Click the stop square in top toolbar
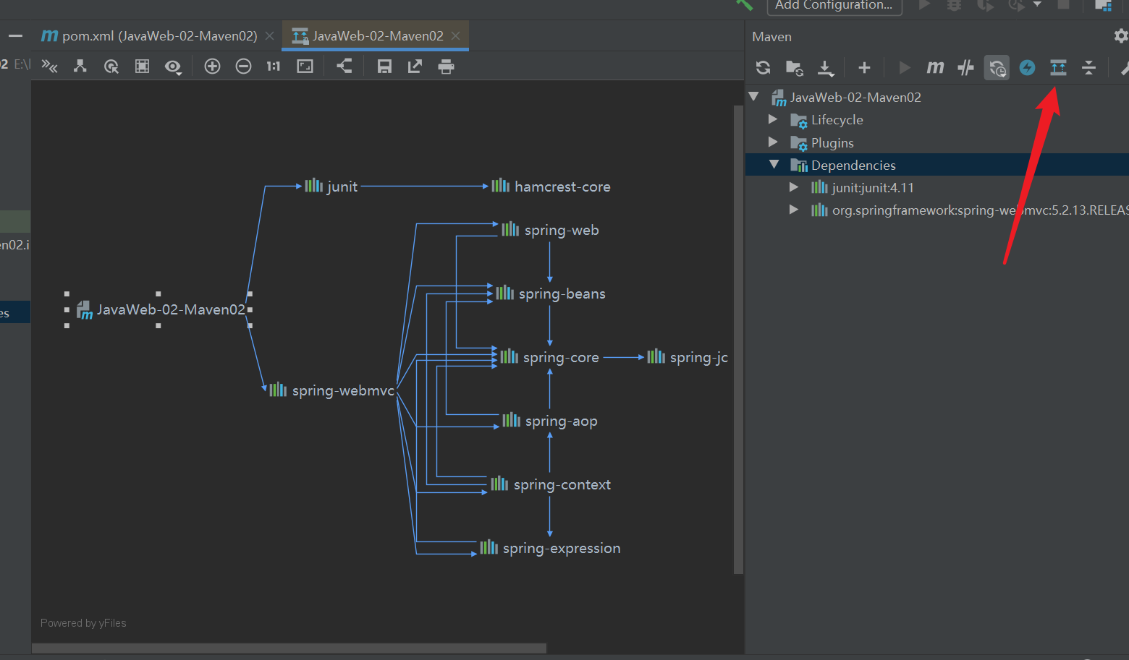 pyautogui.click(x=1063, y=4)
